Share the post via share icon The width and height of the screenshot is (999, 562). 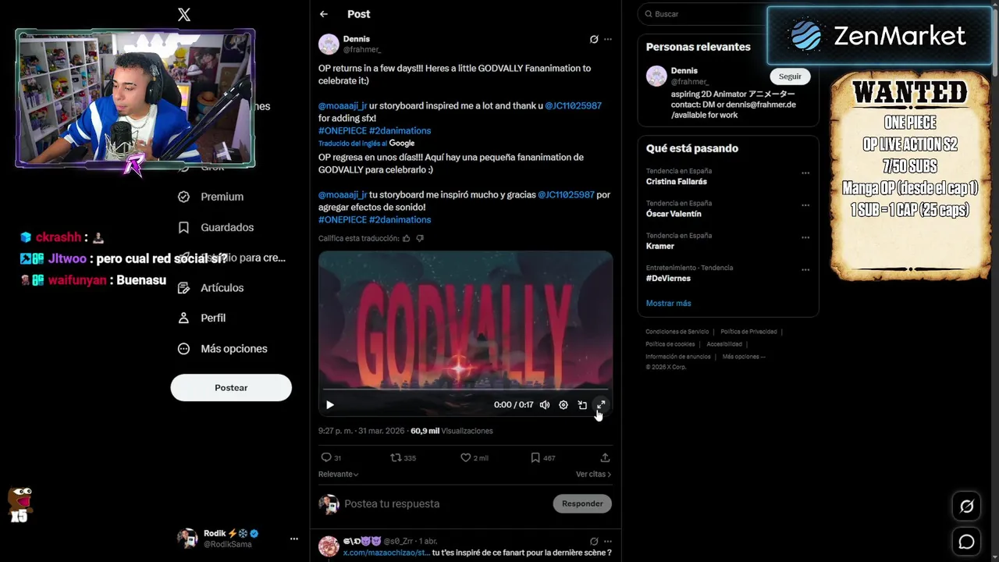605,458
